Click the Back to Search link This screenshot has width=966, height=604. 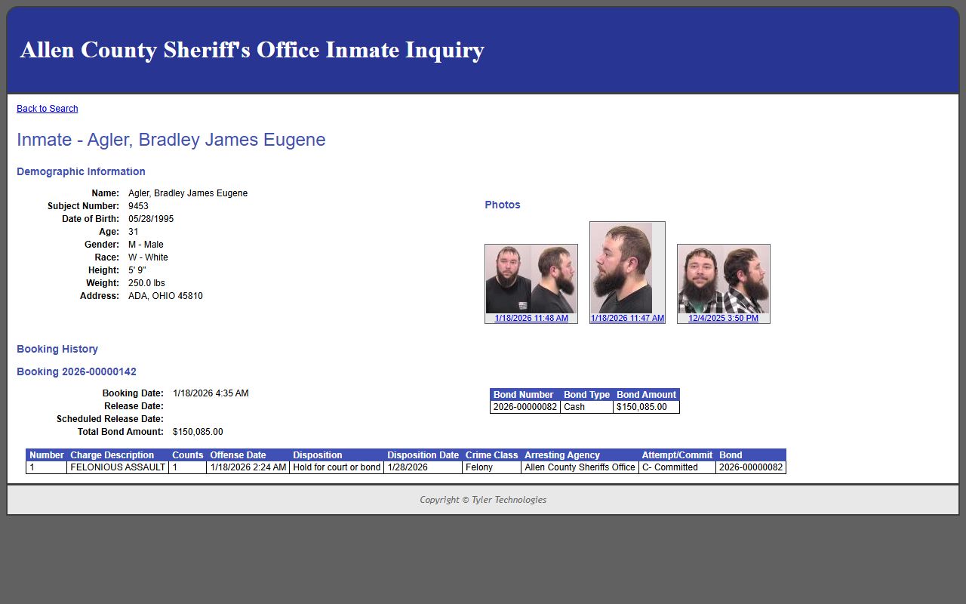click(47, 109)
